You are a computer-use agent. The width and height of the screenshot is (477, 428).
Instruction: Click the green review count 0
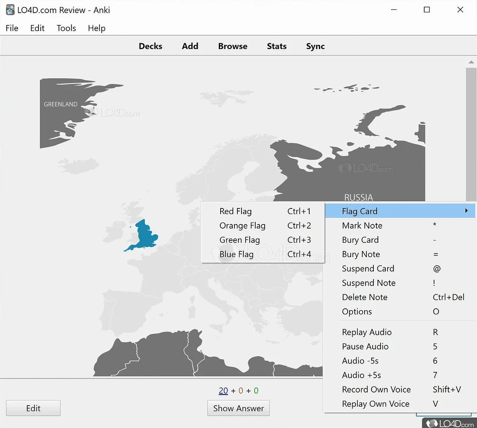pos(256,391)
